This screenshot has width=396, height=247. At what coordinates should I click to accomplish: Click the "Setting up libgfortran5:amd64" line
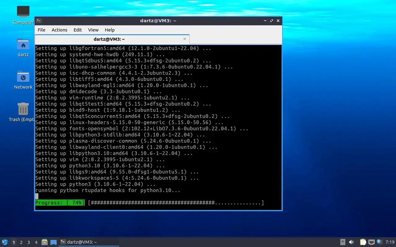pos(123,48)
